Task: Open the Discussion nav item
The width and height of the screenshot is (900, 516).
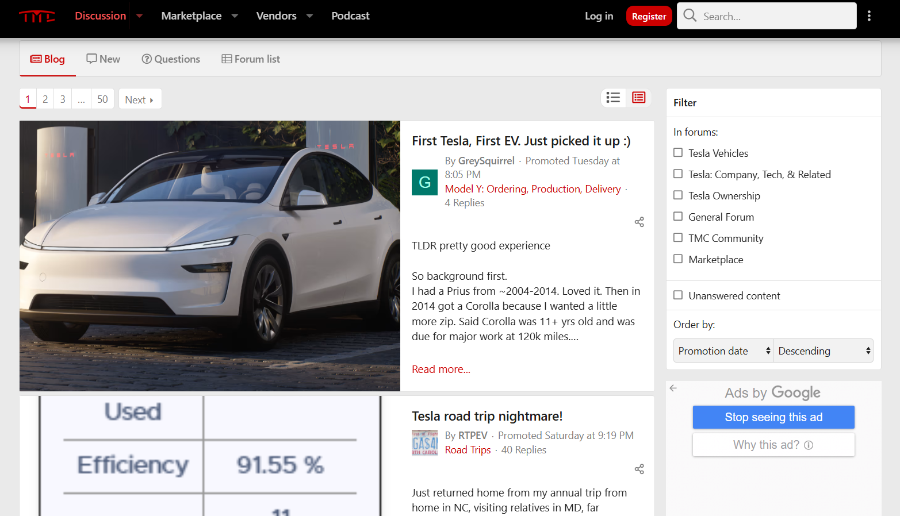Action: click(100, 16)
